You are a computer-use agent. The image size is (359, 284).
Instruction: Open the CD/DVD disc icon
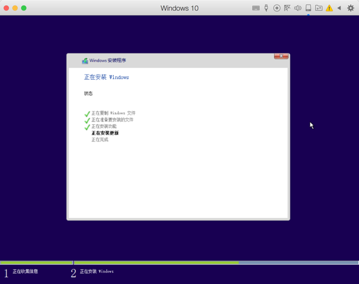tap(277, 8)
